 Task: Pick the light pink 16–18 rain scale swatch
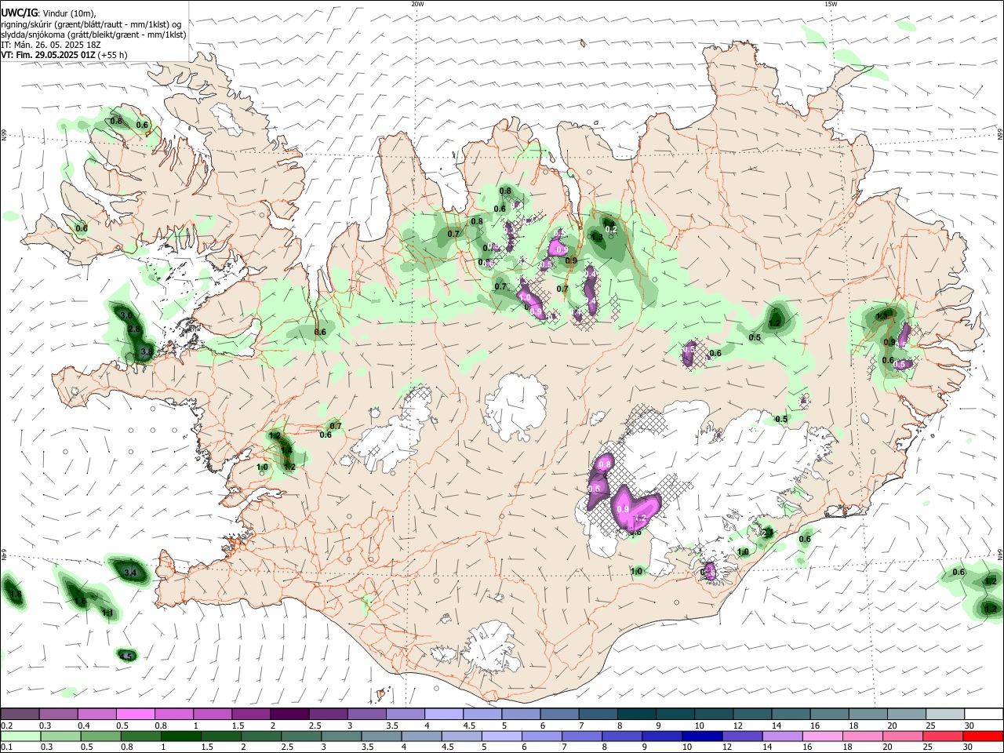point(821,736)
